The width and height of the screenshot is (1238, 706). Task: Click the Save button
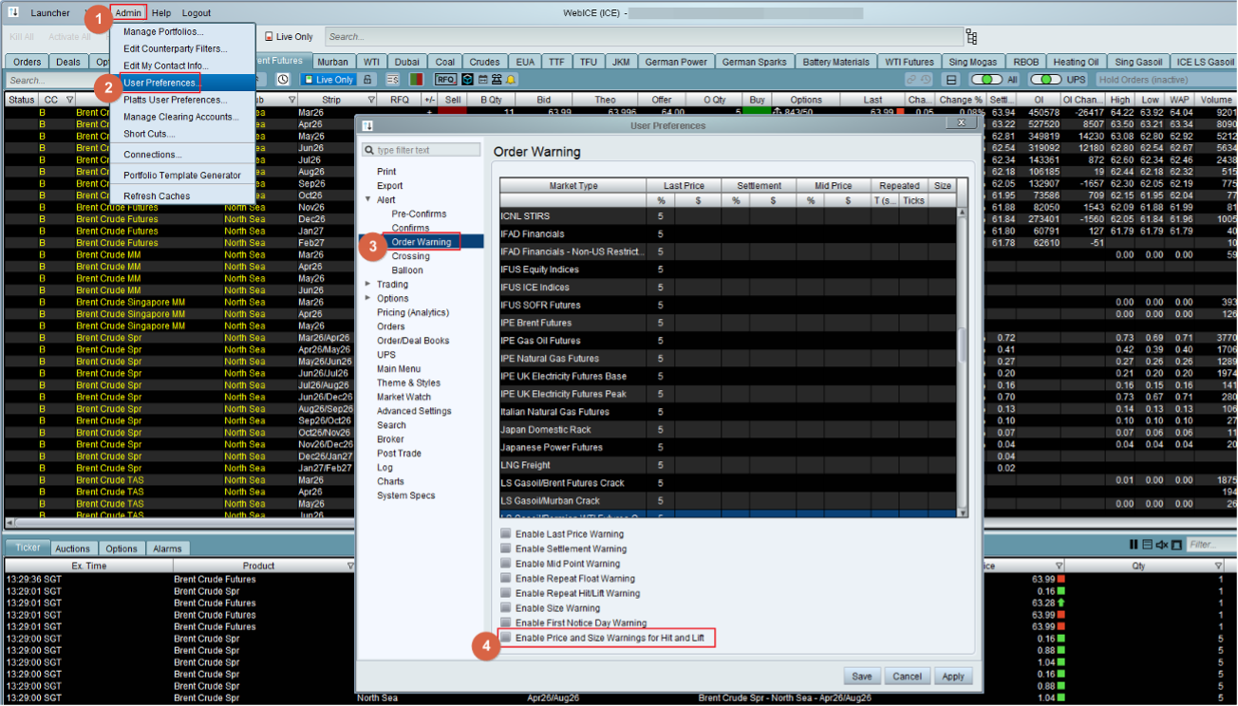point(862,677)
